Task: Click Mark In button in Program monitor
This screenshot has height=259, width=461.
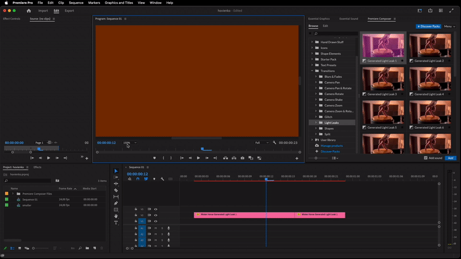Action: 164,158
